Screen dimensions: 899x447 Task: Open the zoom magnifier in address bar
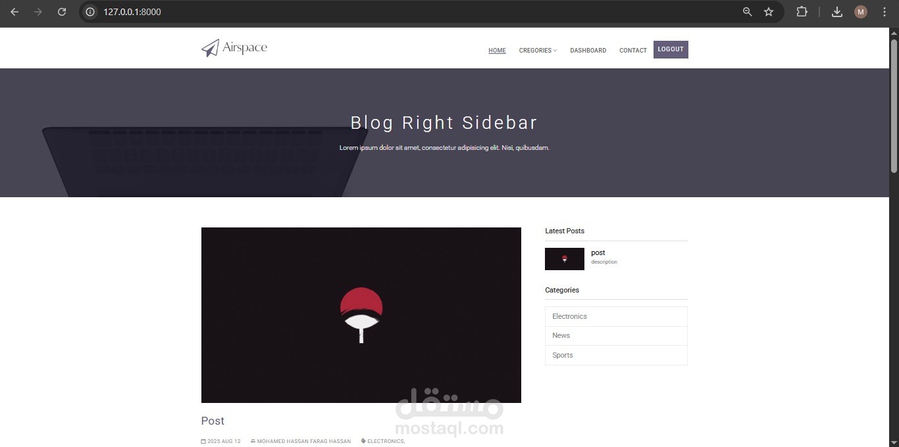click(747, 12)
